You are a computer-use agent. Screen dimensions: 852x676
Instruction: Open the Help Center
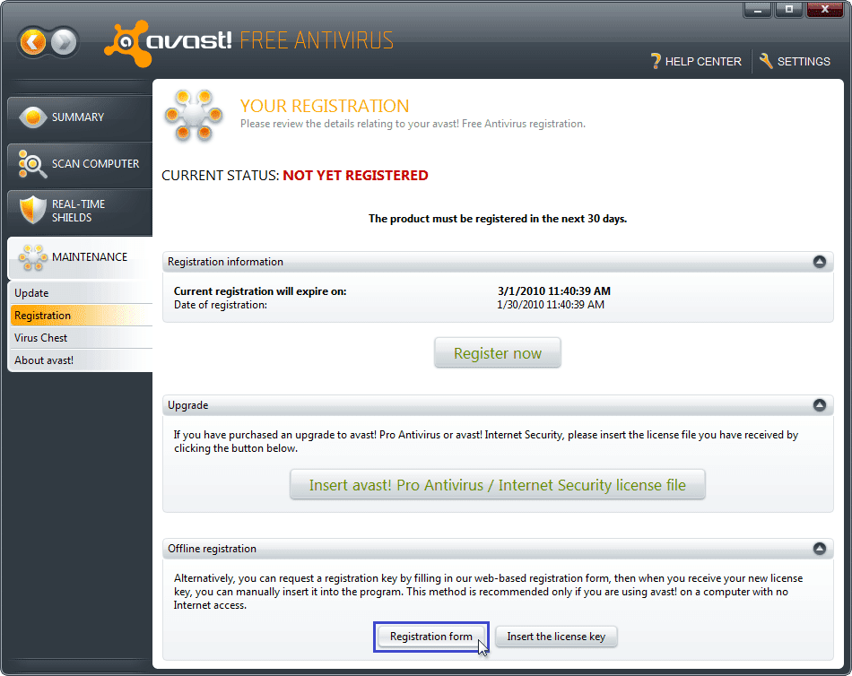696,61
